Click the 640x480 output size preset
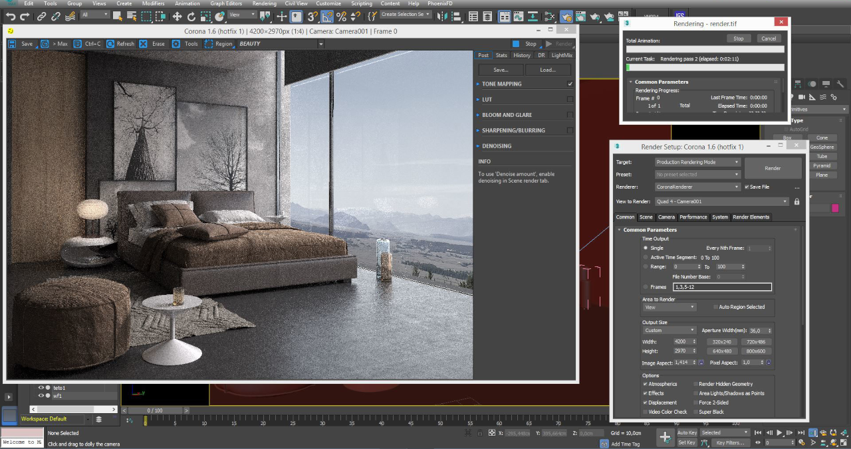851x449 pixels. point(722,351)
